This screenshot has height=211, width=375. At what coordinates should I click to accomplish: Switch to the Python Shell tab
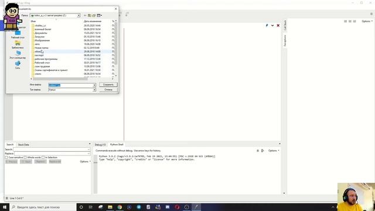pos(117,145)
